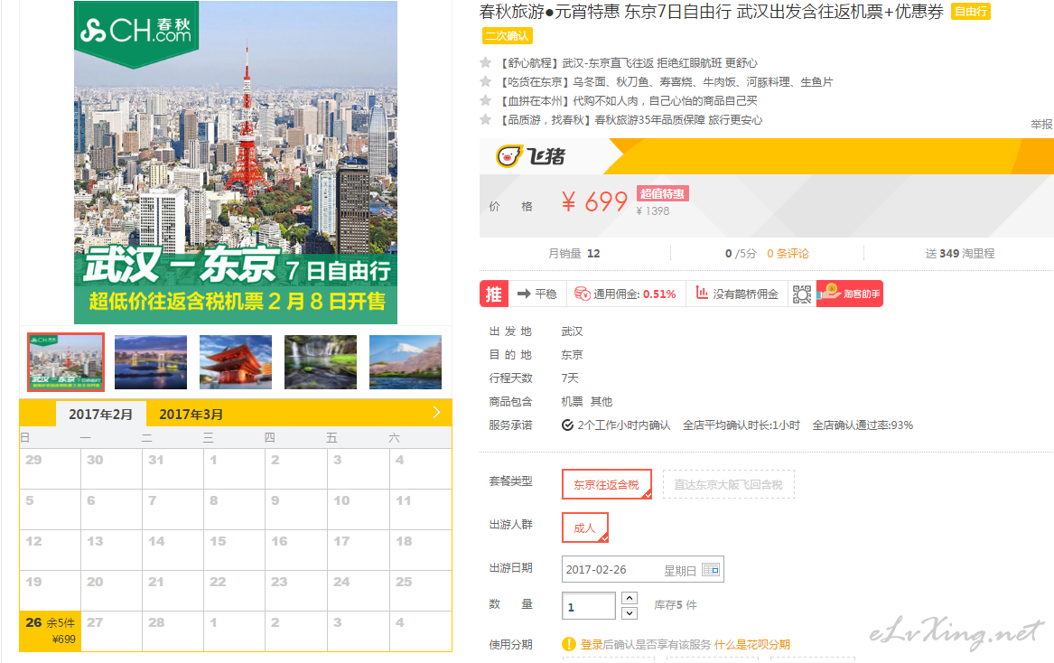Open the 淘客助手 assistant button
1054x663 pixels.
click(850, 294)
